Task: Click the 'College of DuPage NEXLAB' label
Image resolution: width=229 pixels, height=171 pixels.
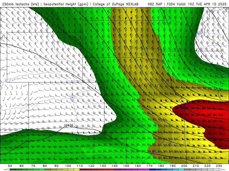Action: point(115,4)
